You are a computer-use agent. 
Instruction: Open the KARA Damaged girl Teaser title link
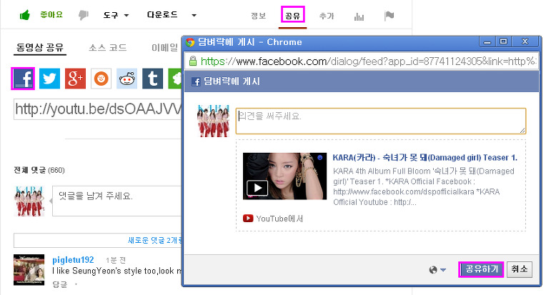[x=425, y=158]
